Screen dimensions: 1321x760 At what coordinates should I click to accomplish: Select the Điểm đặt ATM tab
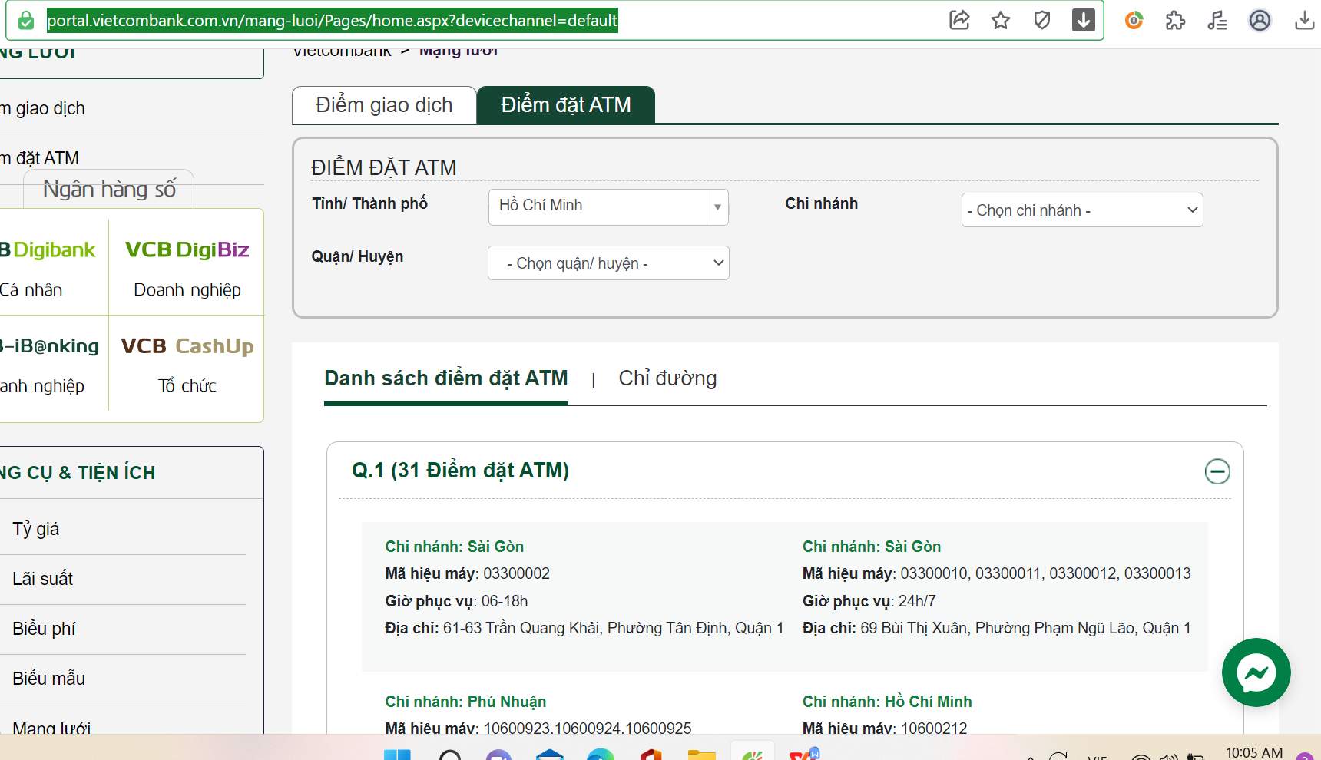tap(566, 105)
